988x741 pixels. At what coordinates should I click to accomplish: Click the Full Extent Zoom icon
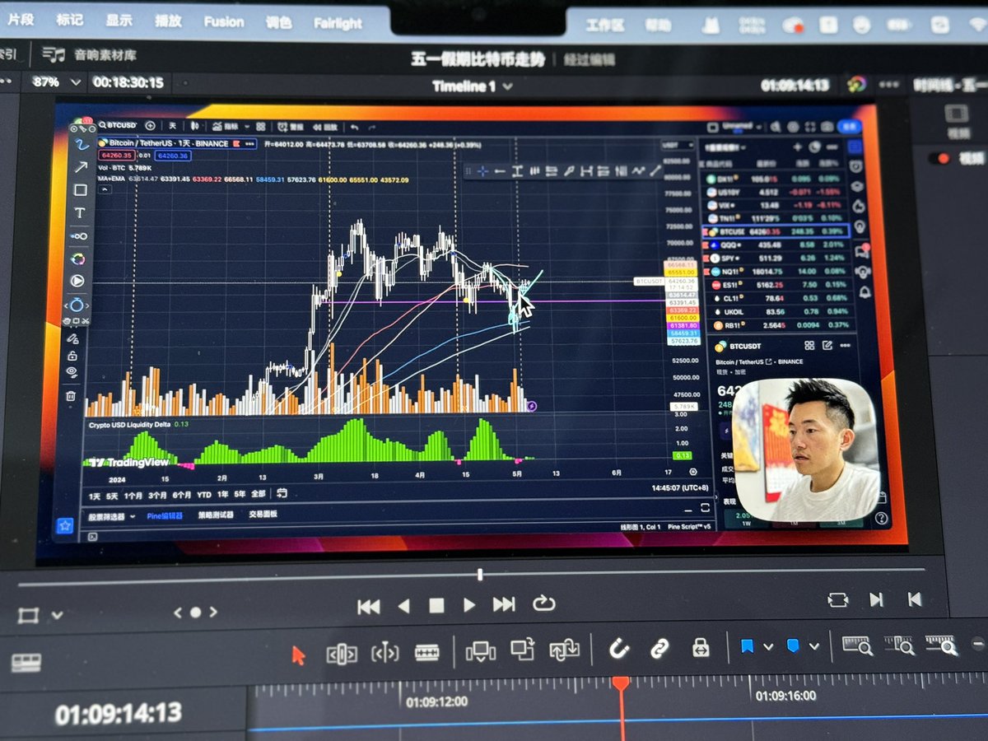(x=856, y=645)
